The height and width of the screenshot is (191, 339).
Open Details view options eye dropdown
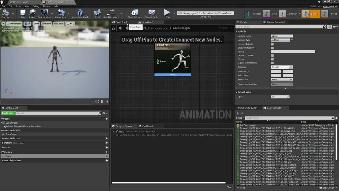(335, 27)
